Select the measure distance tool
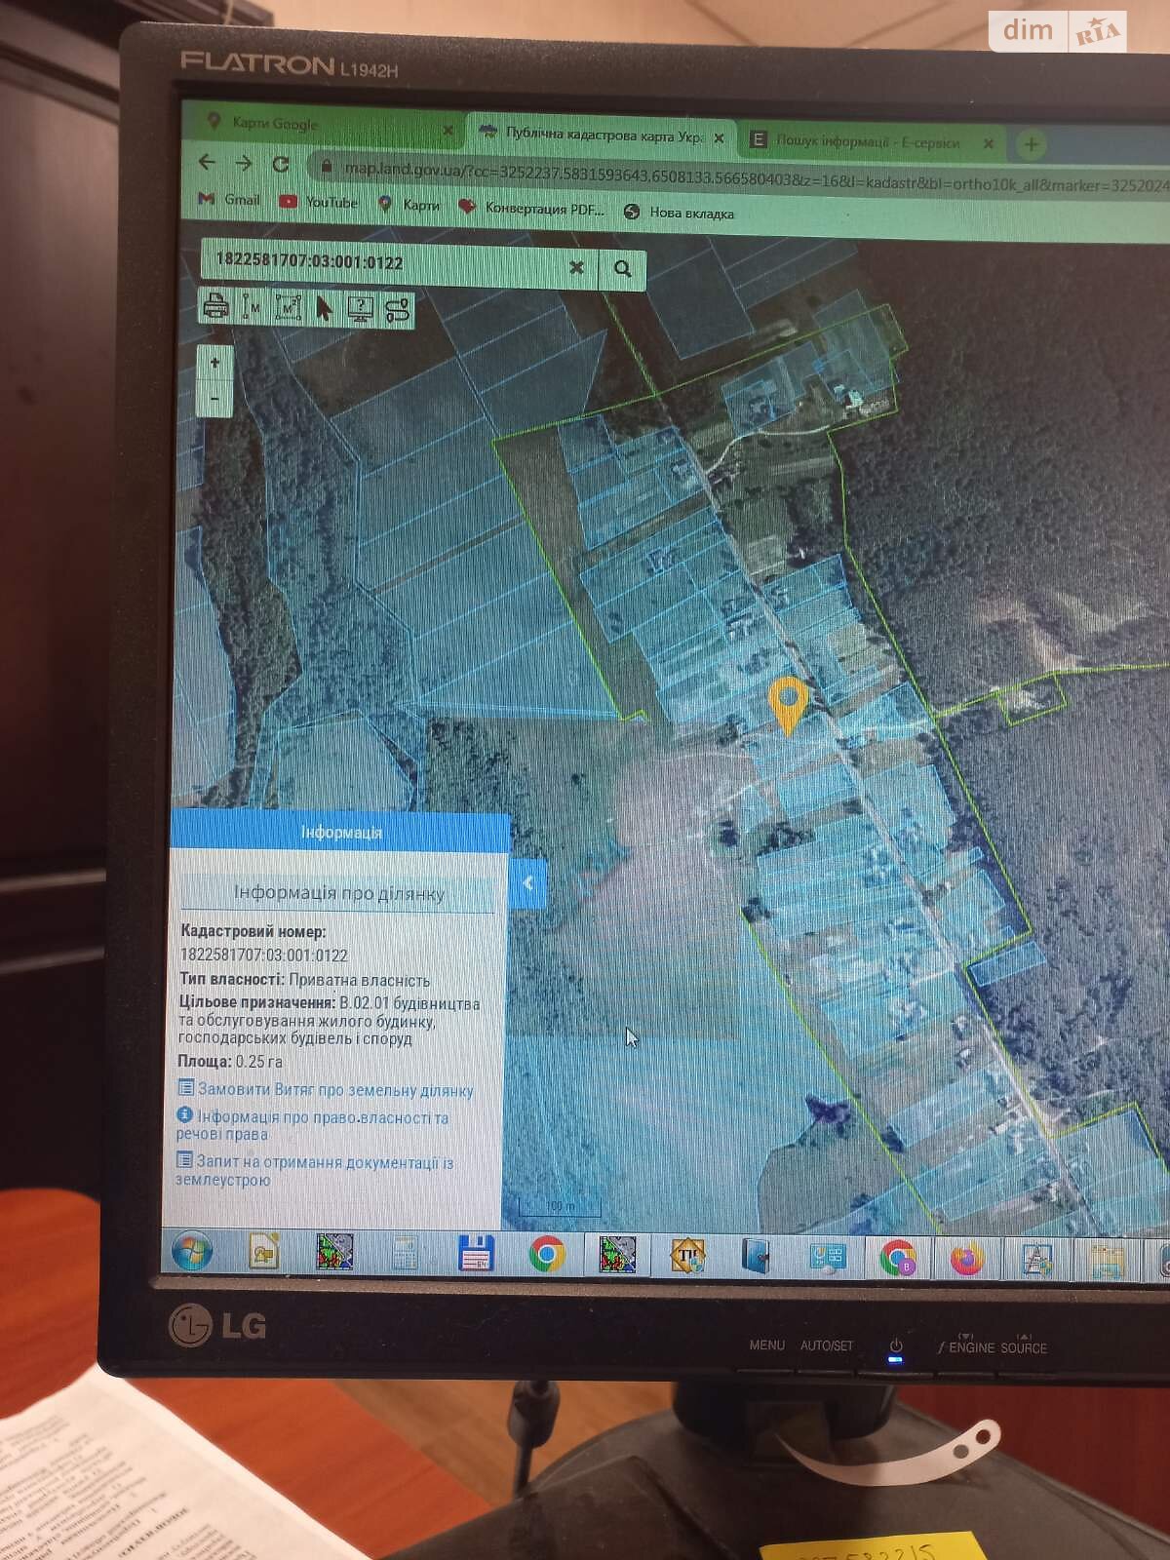The width and height of the screenshot is (1170, 1560). pos(251,307)
